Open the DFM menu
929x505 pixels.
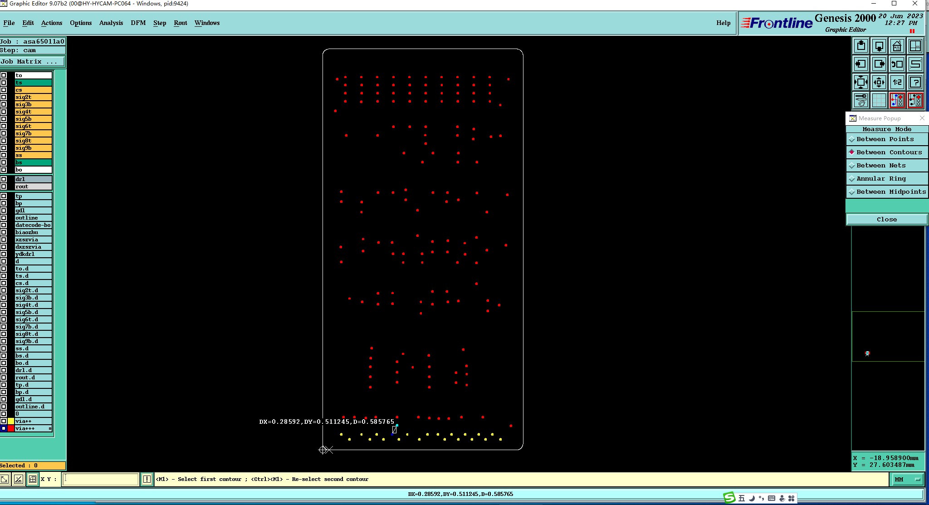(138, 23)
